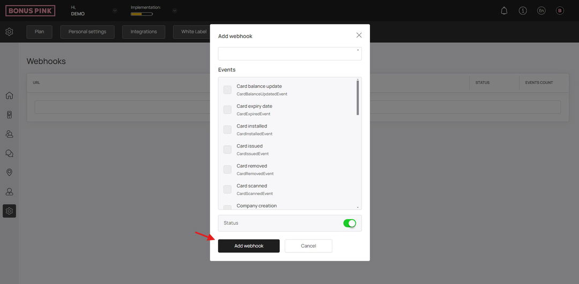Click the URL column header

[36, 83]
